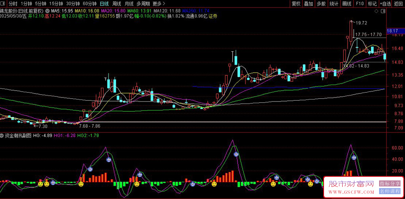Click the 叠加 overlay button

(x=308, y=4)
